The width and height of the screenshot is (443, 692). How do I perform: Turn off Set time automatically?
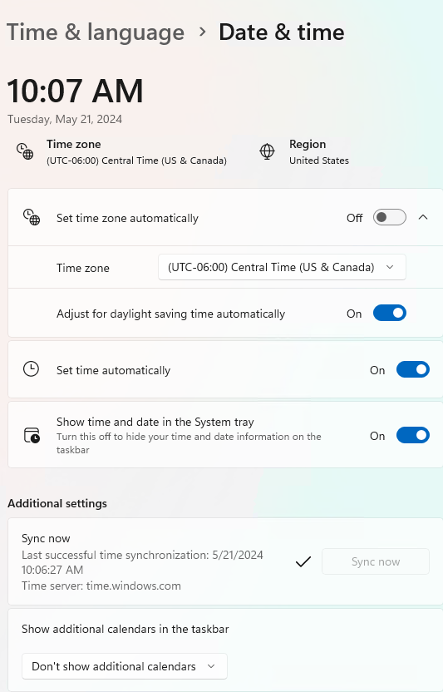pyautogui.click(x=413, y=370)
